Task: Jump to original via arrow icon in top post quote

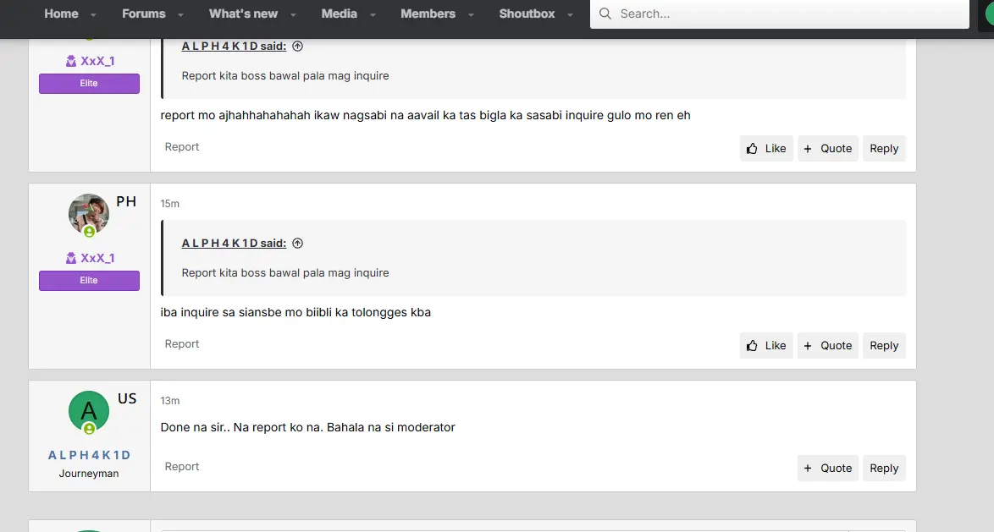Action: coord(297,47)
